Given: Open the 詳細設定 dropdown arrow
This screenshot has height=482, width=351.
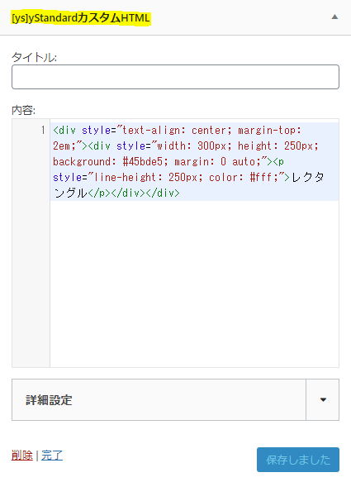Looking at the screenshot, I should pyautogui.click(x=323, y=399).
